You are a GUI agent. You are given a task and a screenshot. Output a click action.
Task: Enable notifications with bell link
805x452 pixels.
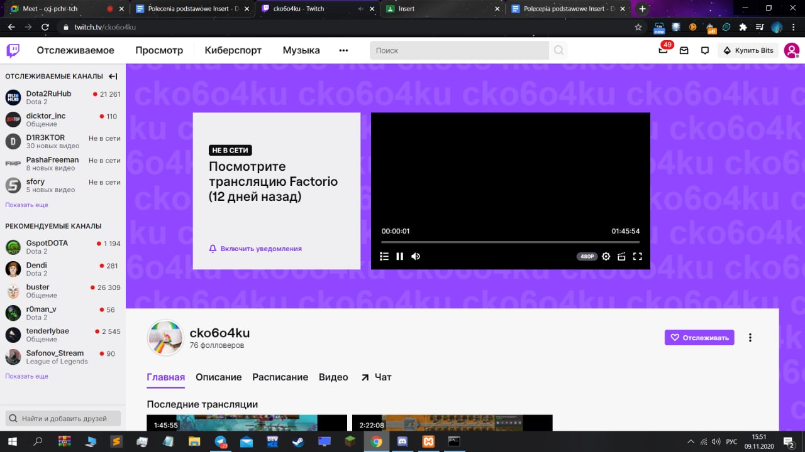coord(255,249)
